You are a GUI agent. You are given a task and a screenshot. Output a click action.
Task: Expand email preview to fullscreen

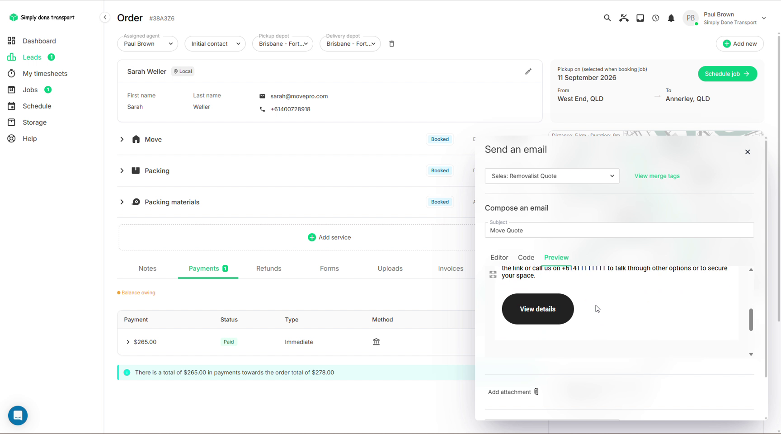(493, 274)
